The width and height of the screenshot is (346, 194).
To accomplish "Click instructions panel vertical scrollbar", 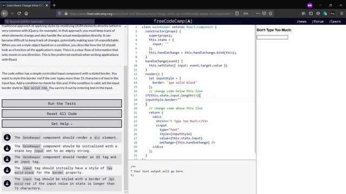I will click(x=125, y=128).
